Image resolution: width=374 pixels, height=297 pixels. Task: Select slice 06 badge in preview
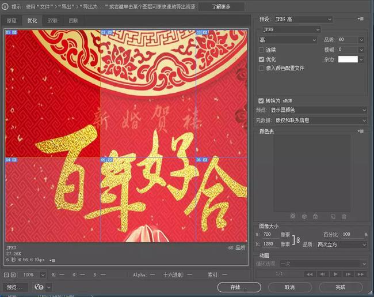[x=202, y=160]
